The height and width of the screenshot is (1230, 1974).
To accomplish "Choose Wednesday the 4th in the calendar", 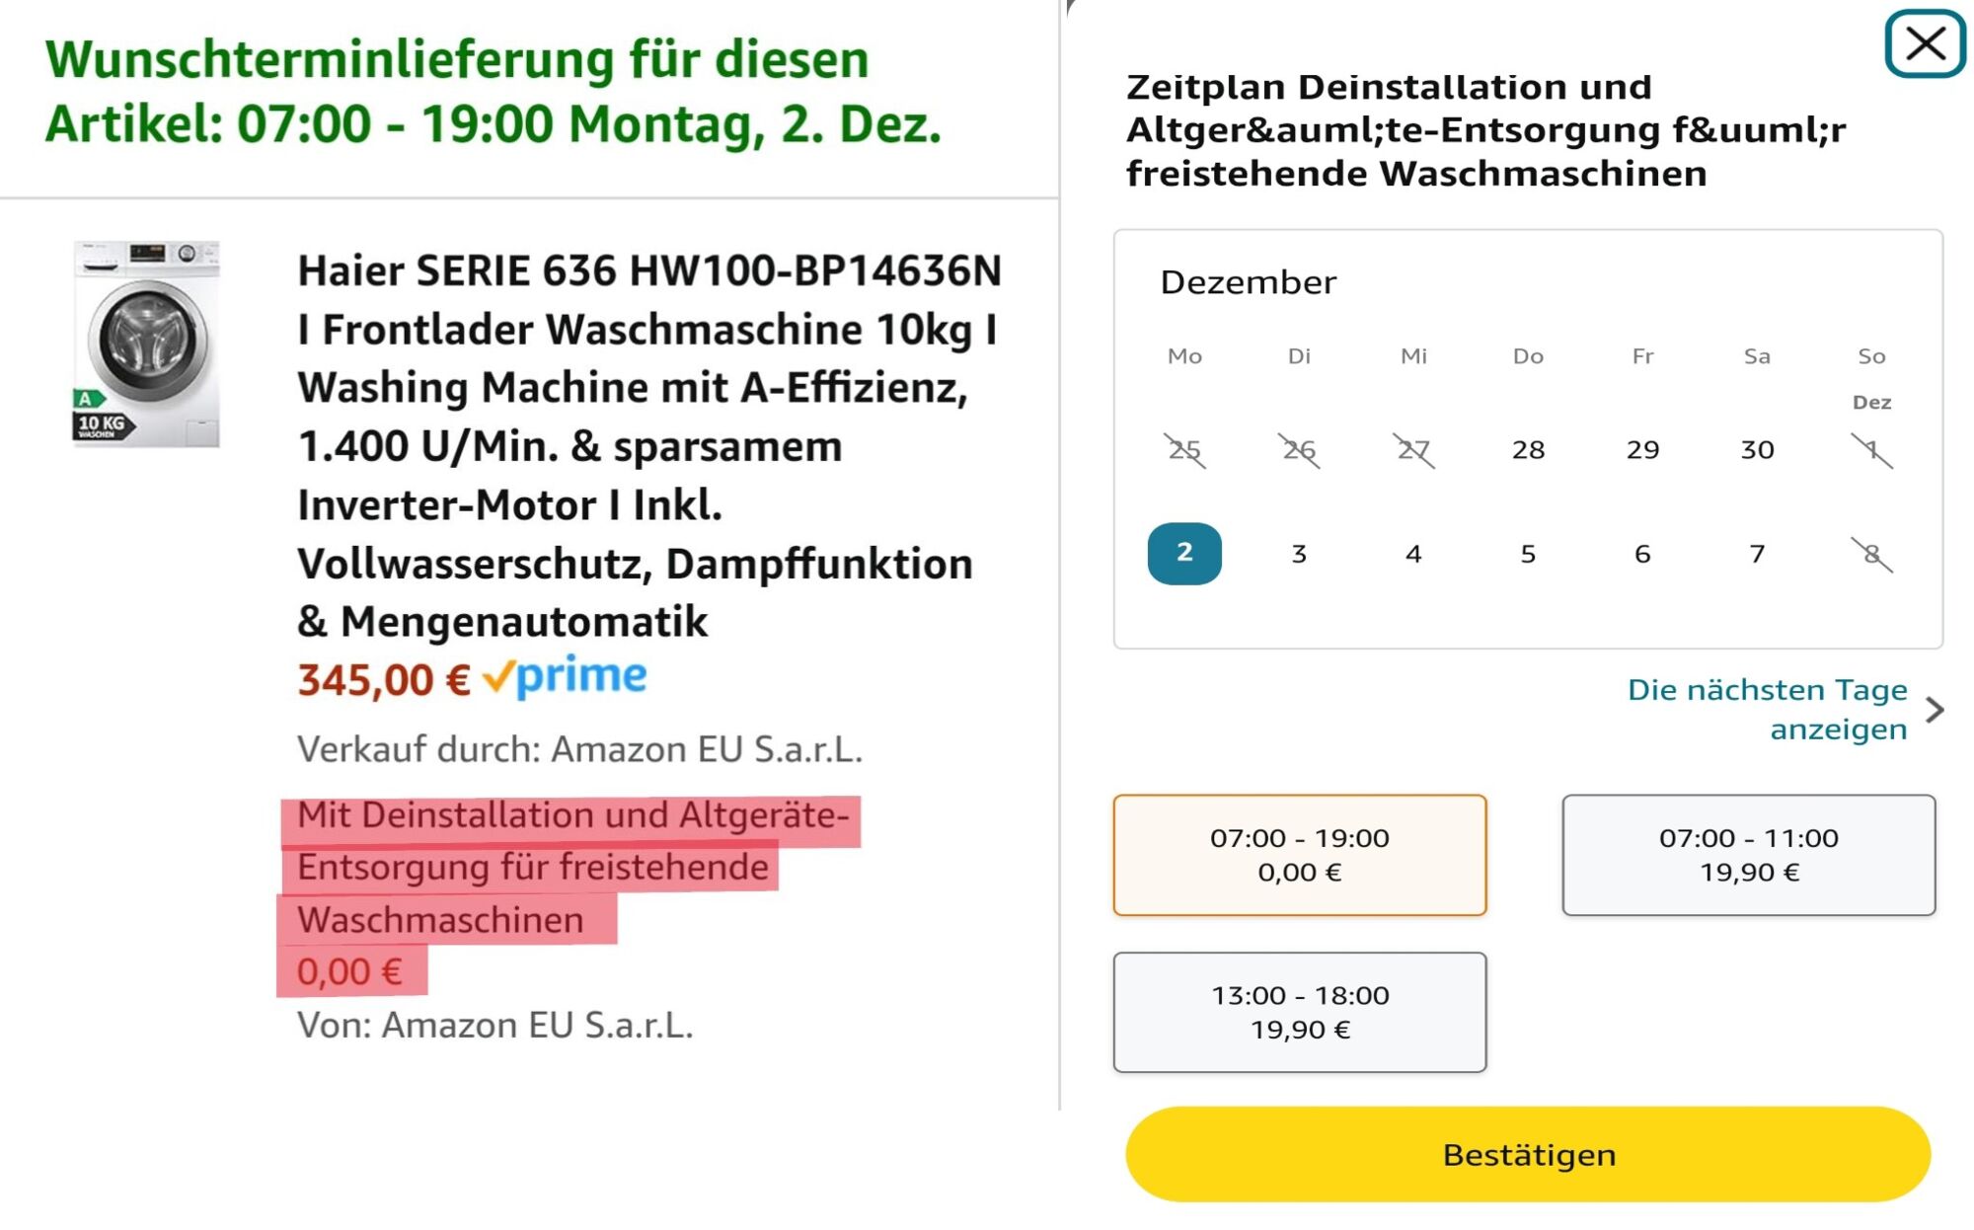I will [x=1413, y=554].
